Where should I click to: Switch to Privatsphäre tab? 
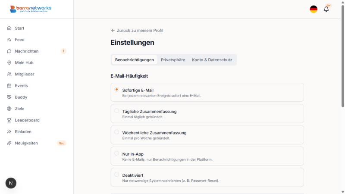[x=173, y=60]
